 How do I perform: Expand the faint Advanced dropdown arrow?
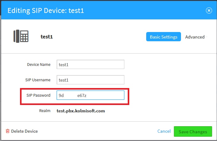click(207, 37)
